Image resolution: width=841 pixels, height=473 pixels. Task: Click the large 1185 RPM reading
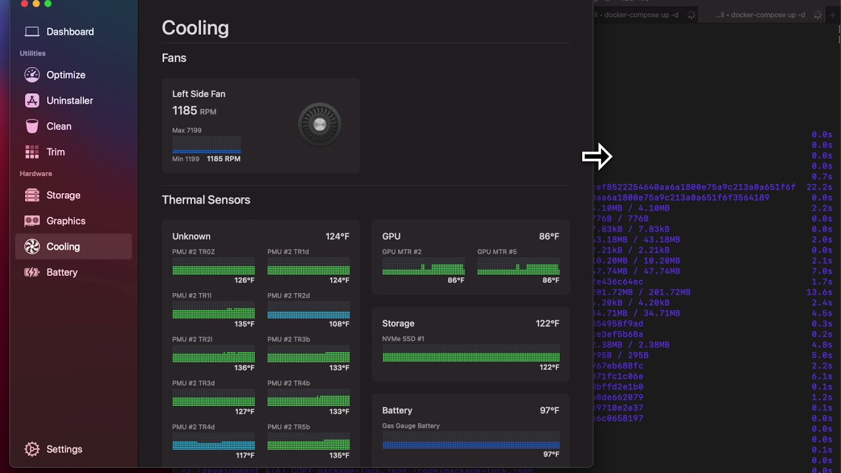194,110
